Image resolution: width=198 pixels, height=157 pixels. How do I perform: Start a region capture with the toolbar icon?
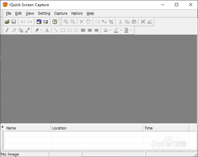click(x=46, y=22)
